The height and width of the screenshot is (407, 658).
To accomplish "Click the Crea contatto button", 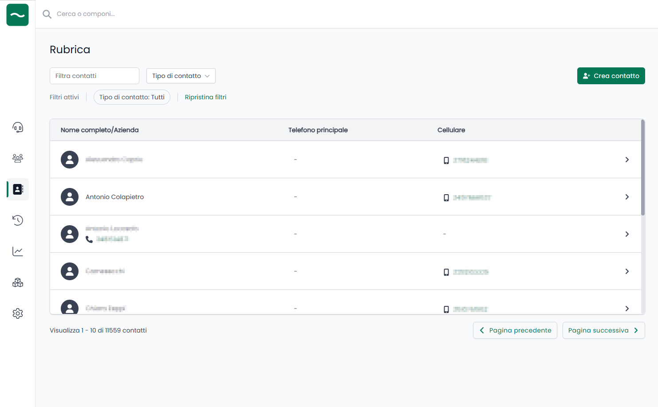I will (x=611, y=76).
